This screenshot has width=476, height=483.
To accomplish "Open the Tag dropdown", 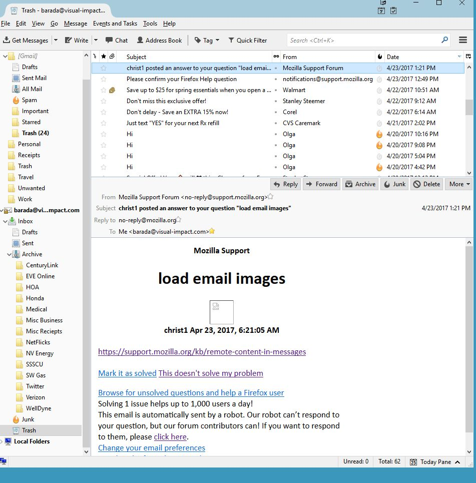I will click(x=207, y=41).
